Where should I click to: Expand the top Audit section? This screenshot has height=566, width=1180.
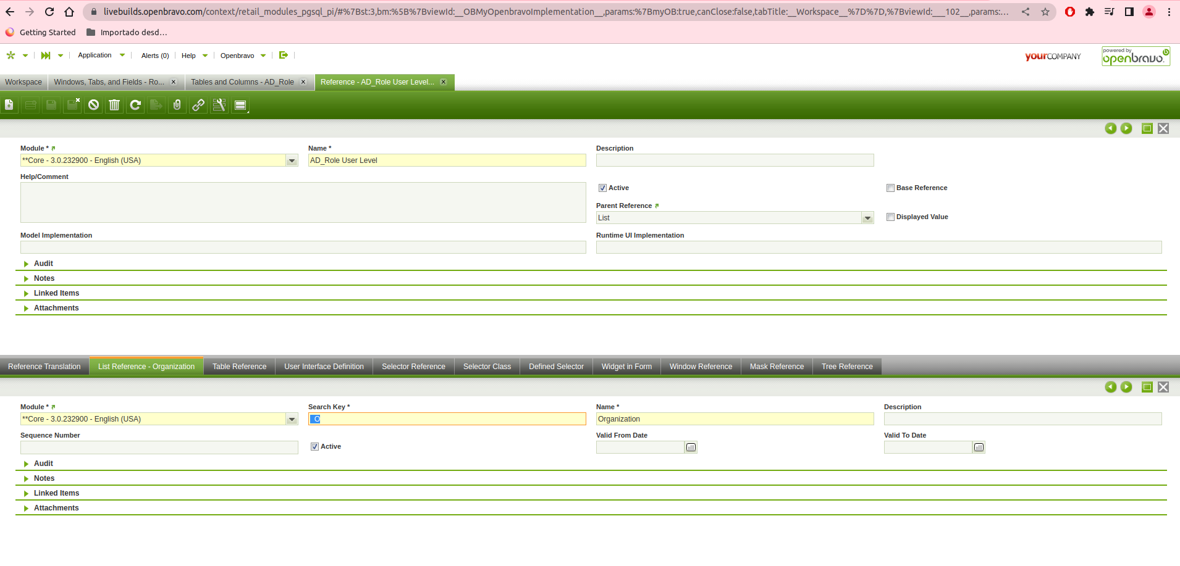tap(43, 264)
